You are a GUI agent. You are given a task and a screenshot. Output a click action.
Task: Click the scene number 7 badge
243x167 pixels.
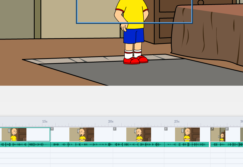(x=212, y=129)
